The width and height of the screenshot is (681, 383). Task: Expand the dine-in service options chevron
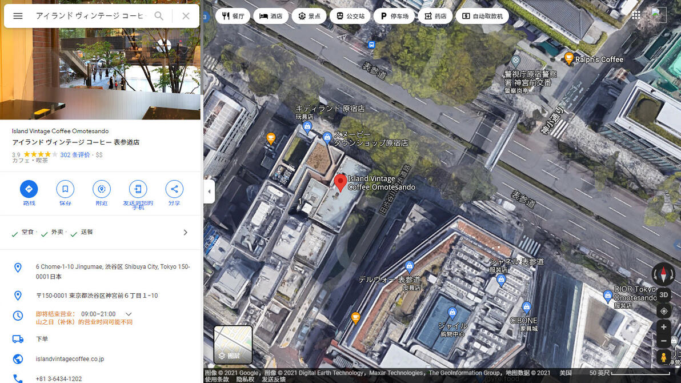pos(186,233)
